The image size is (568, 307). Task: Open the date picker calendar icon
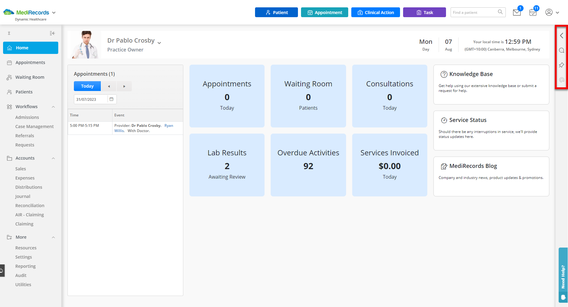point(112,99)
